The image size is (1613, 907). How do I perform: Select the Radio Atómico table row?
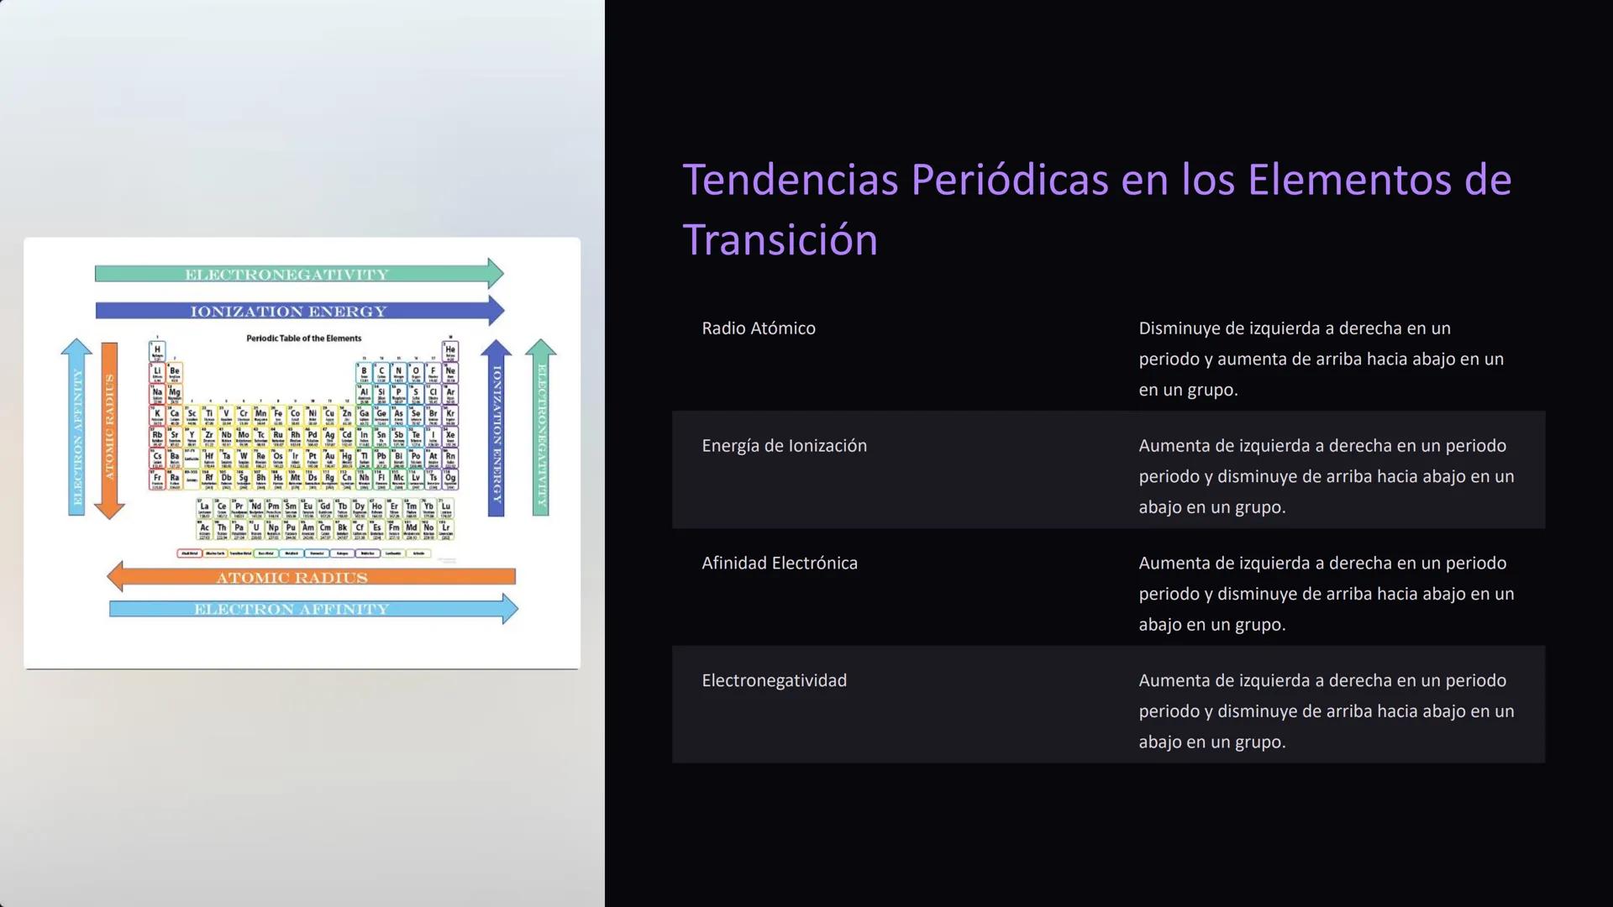[759, 328]
